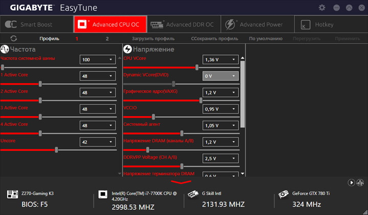
Task: Click Загрузить профиль button
Action: click(x=153, y=39)
